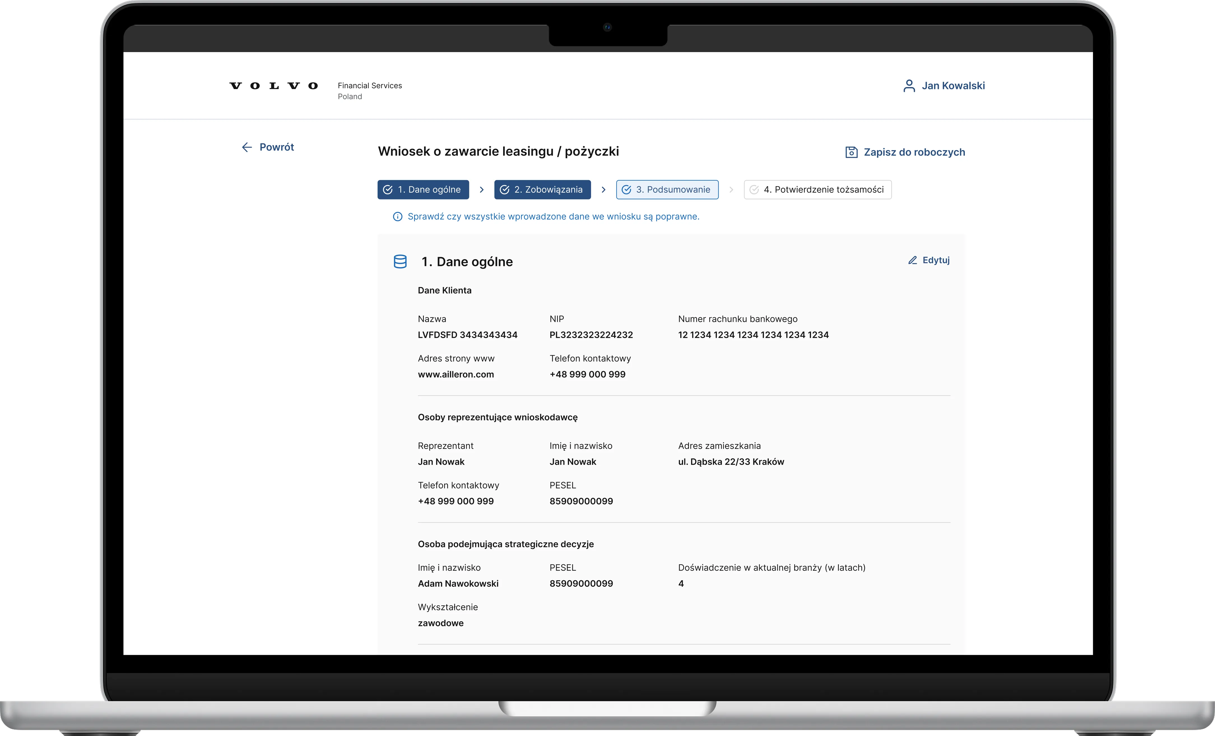Click the database icon beside Dane ogólne heading
The image size is (1215, 736).
(400, 261)
